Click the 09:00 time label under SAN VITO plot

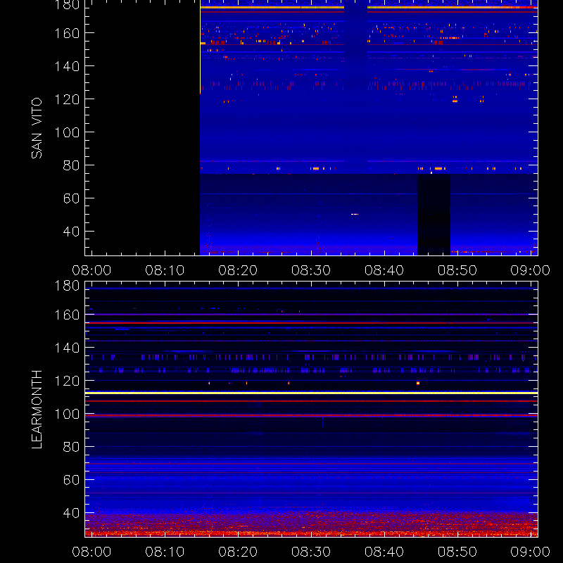click(531, 270)
